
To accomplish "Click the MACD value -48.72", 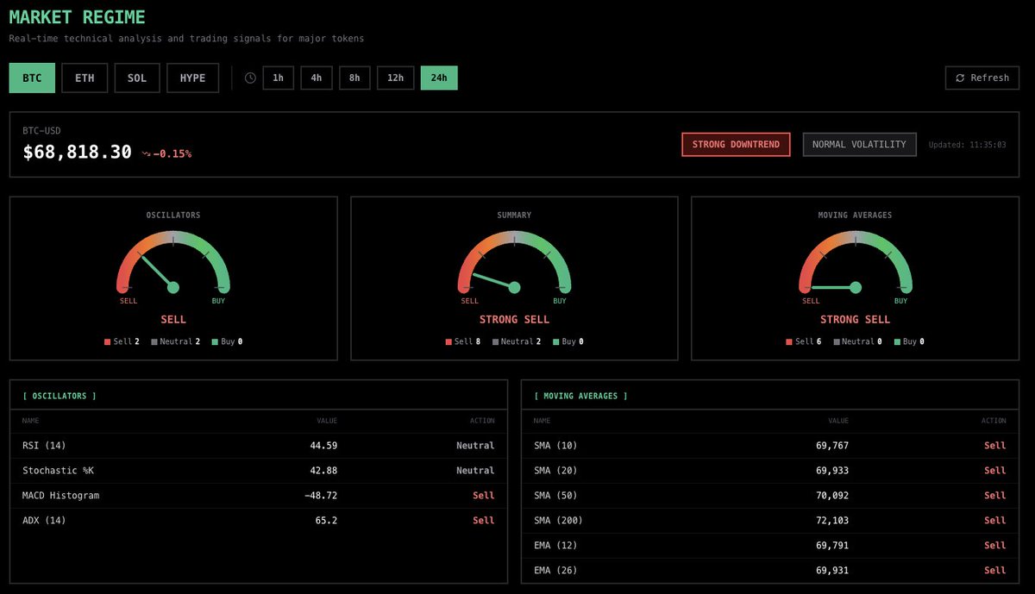I will (x=321, y=496).
